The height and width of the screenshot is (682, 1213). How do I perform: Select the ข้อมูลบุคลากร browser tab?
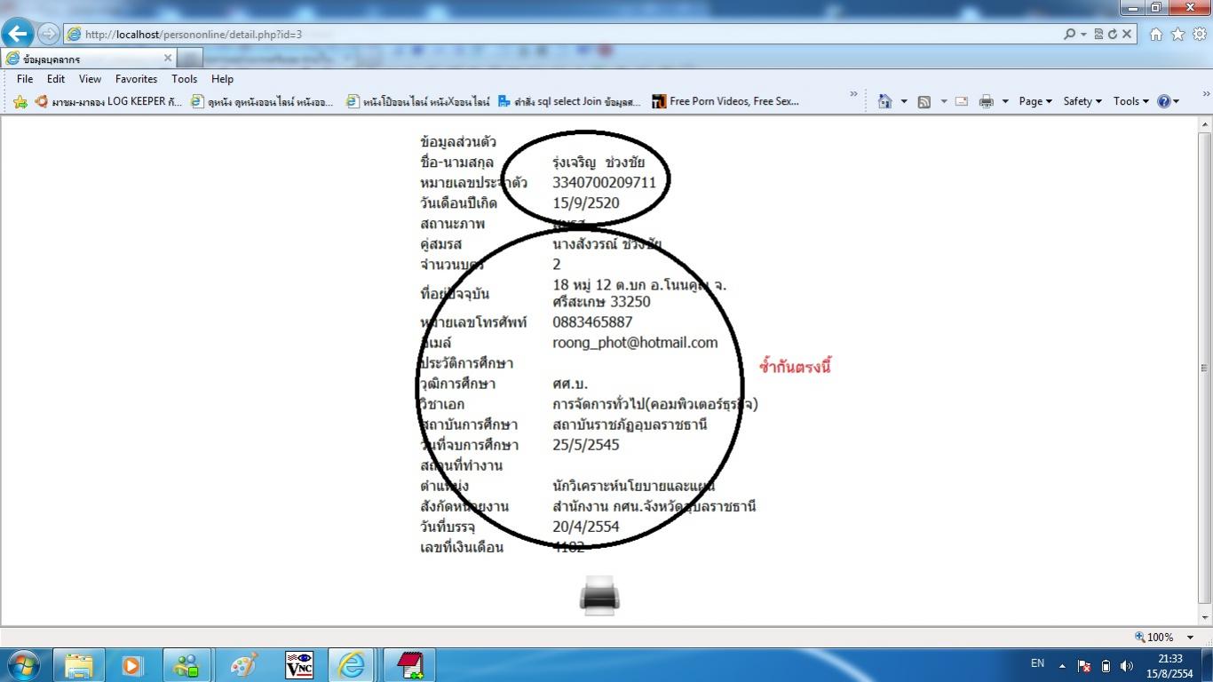(89, 59)
